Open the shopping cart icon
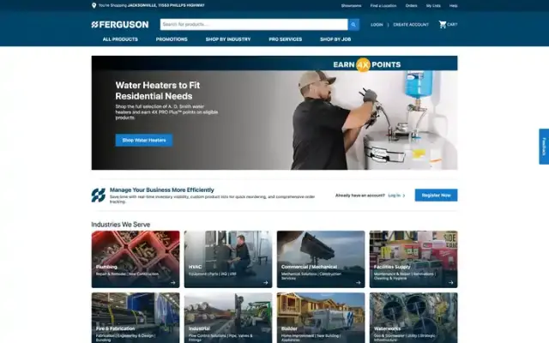 (x=443, y=25)
